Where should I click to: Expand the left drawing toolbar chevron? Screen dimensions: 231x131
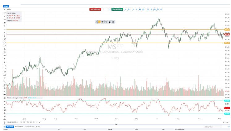[x=5, y=10]
